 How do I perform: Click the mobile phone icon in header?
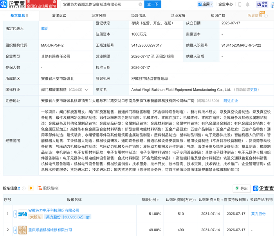click(240, 4)
